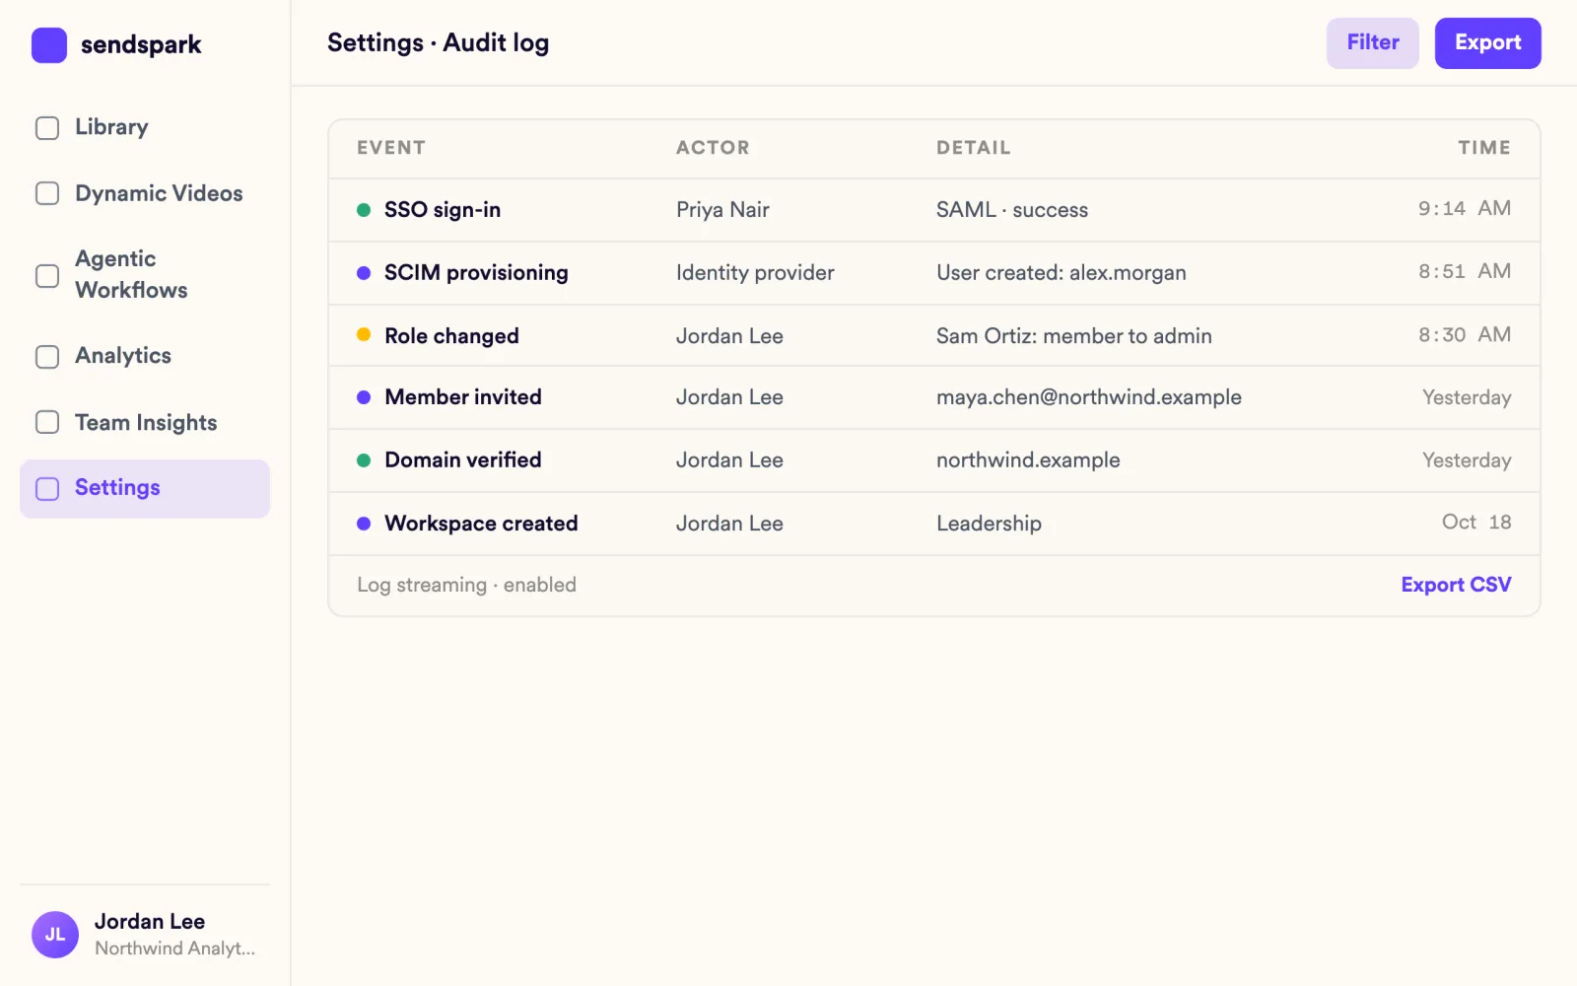
Task: Select the Domain verified event
Action: (x=463, y=460)
